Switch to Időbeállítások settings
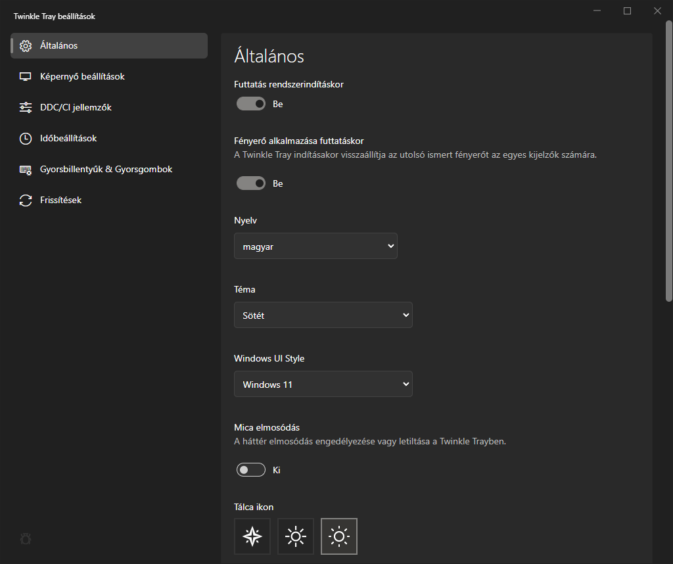 click(x=109, y=138)
